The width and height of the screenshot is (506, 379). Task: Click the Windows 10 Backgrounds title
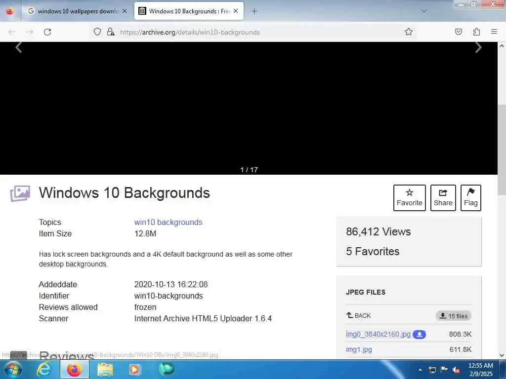(x=124, y=193)
